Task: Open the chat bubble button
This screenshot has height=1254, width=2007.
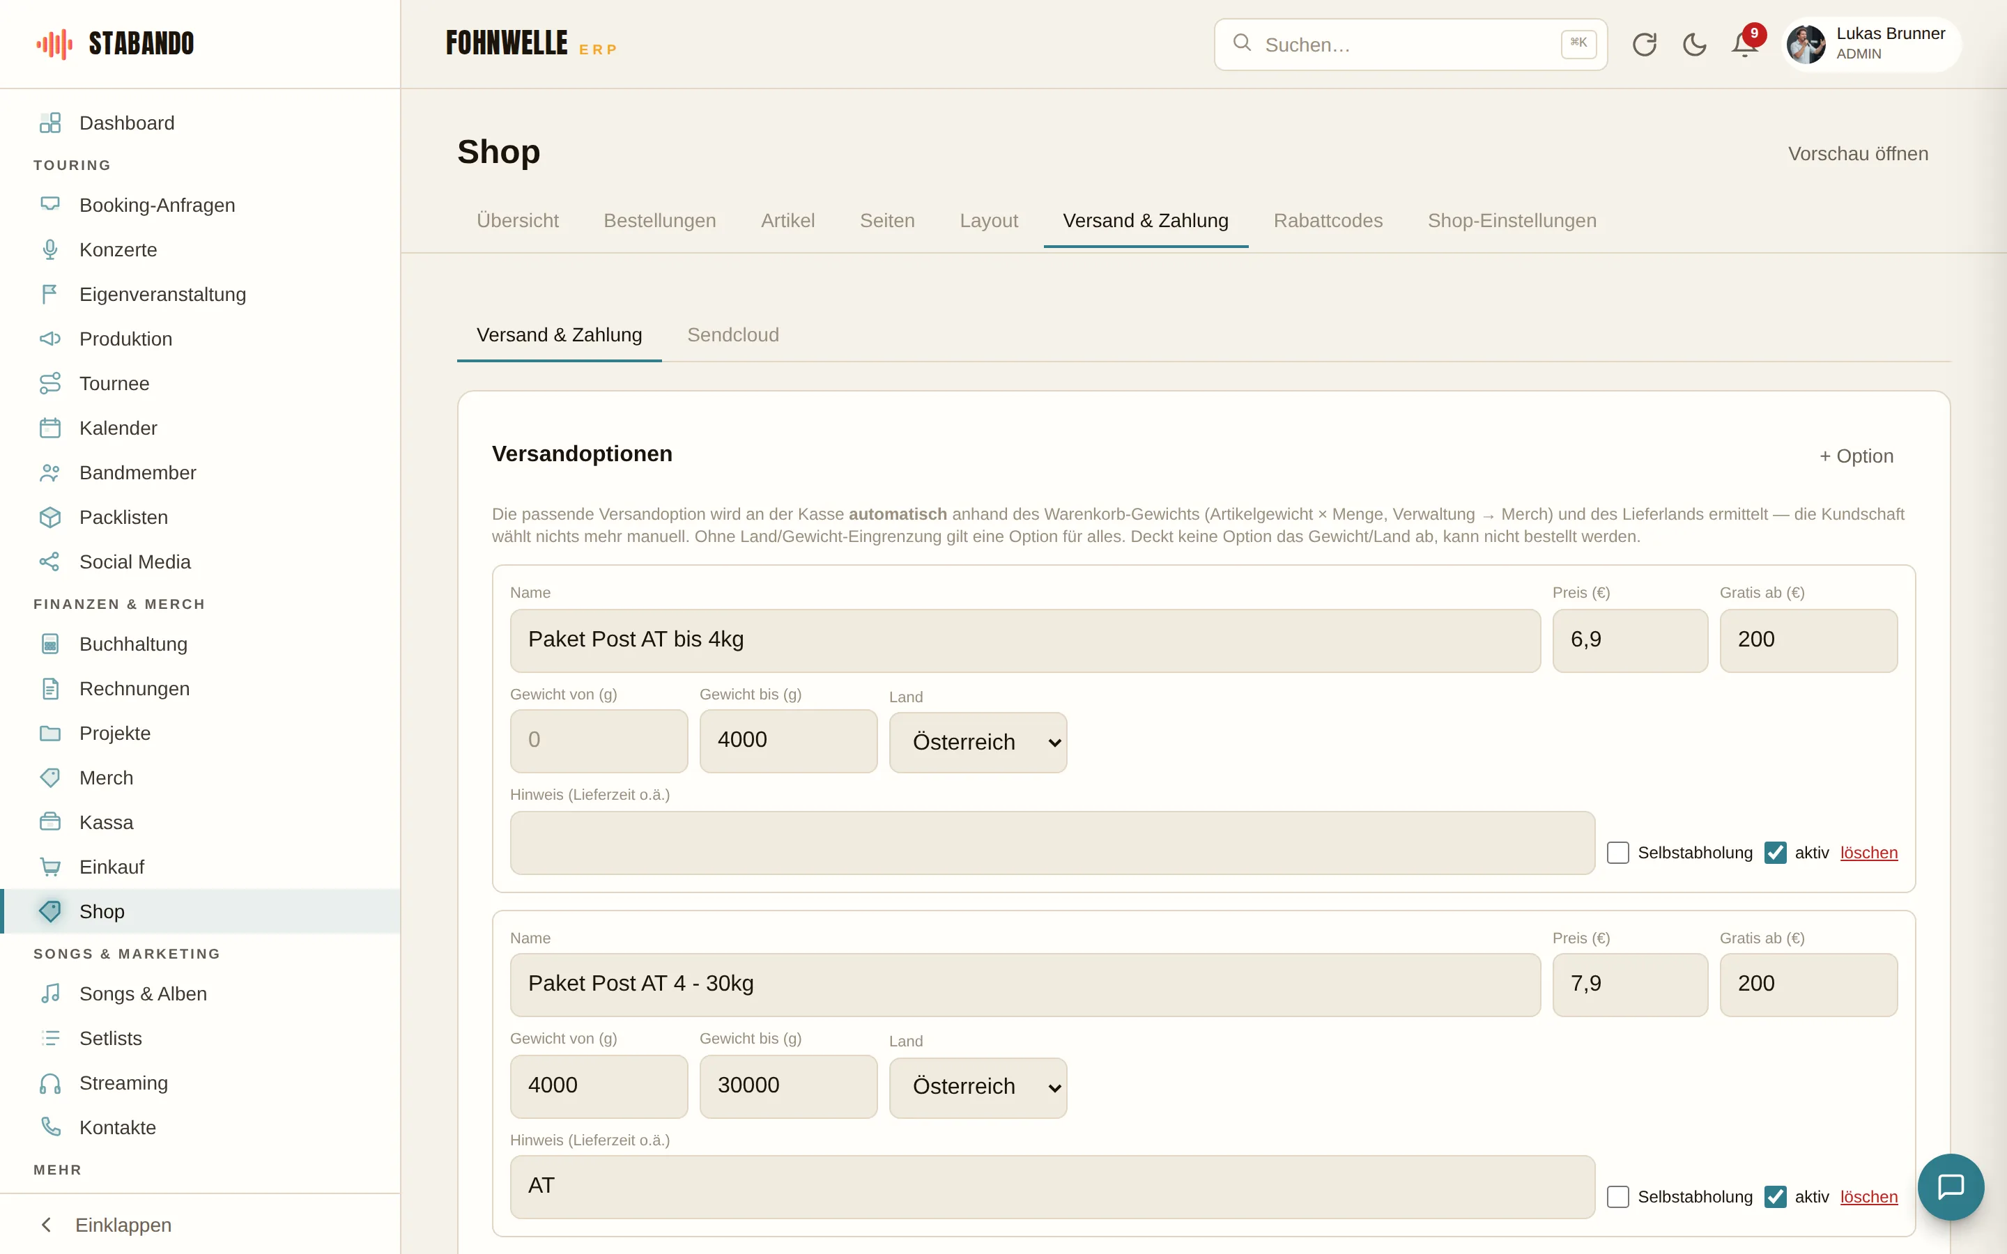Action: (1951, 1187)
